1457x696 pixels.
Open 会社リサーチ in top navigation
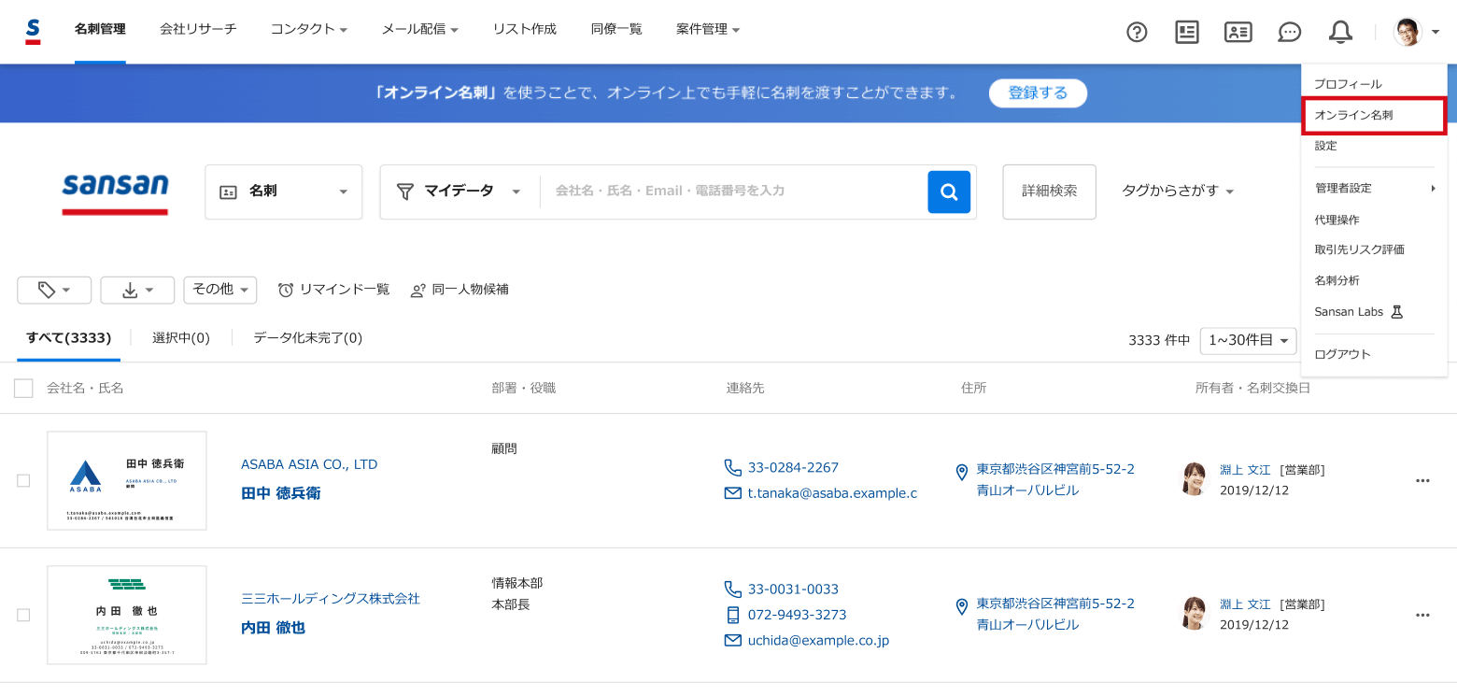point(198,30)
